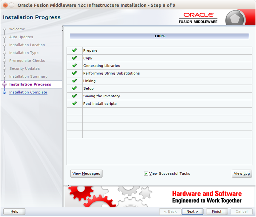
Task: Click the checkmark for Post install scripts
Action: (74, 103)
